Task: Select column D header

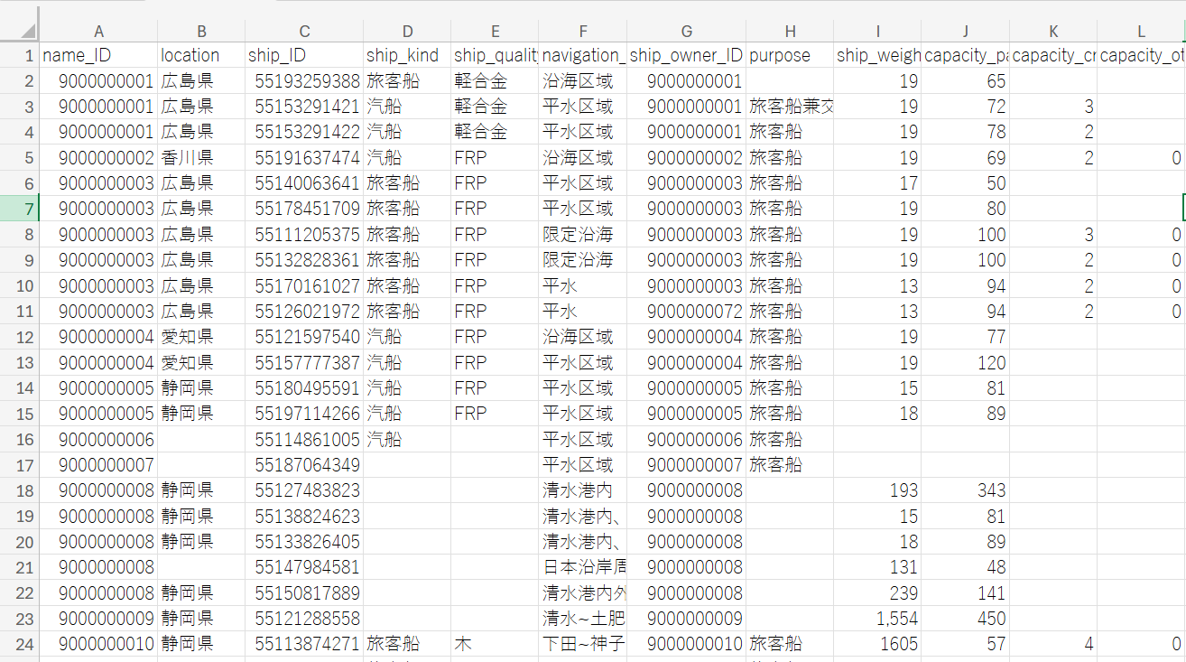Action: (407, 31)
